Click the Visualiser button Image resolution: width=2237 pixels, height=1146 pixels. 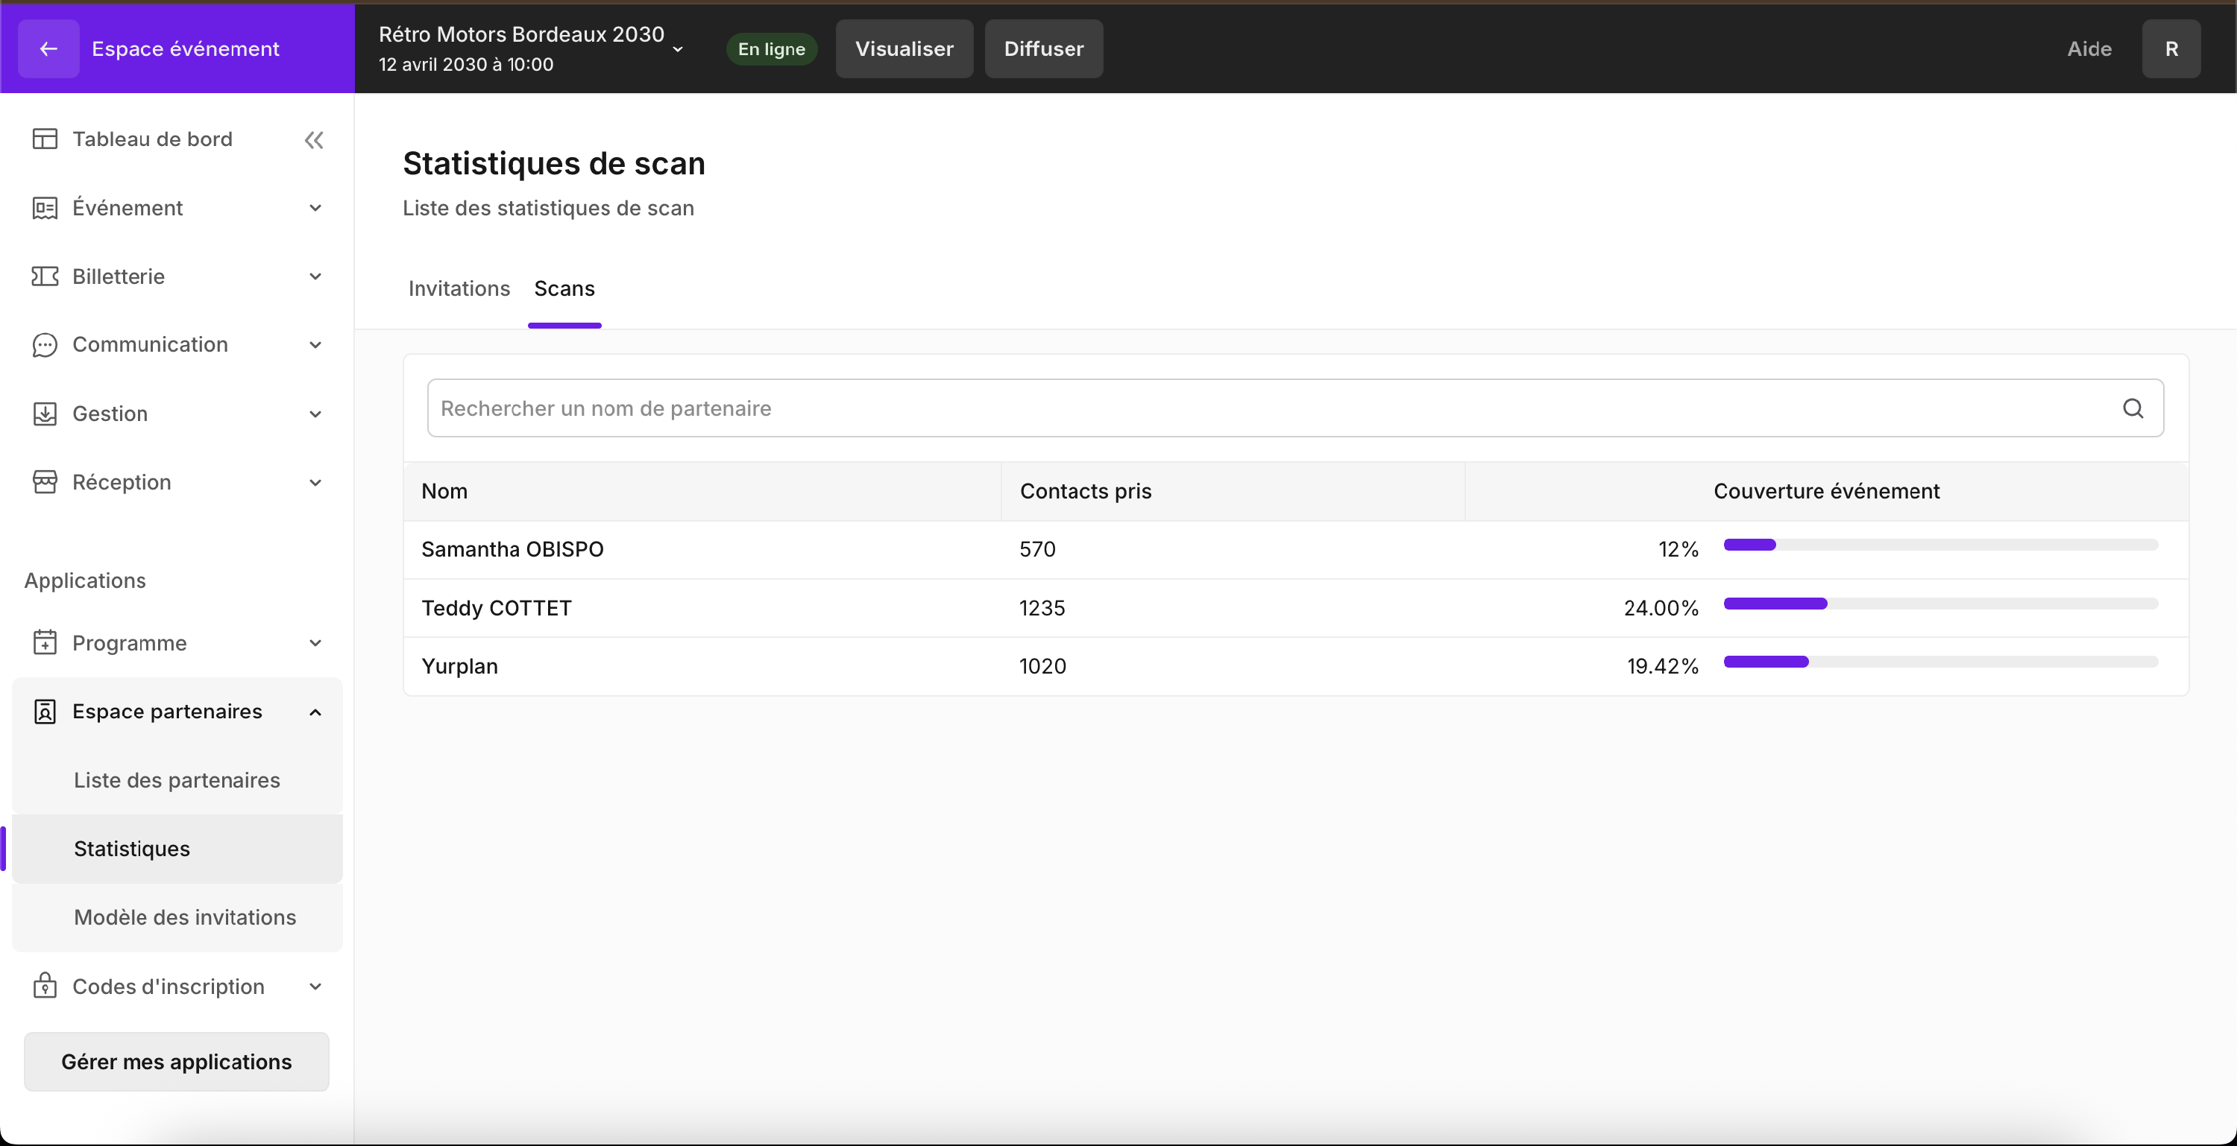coord(903,48)
